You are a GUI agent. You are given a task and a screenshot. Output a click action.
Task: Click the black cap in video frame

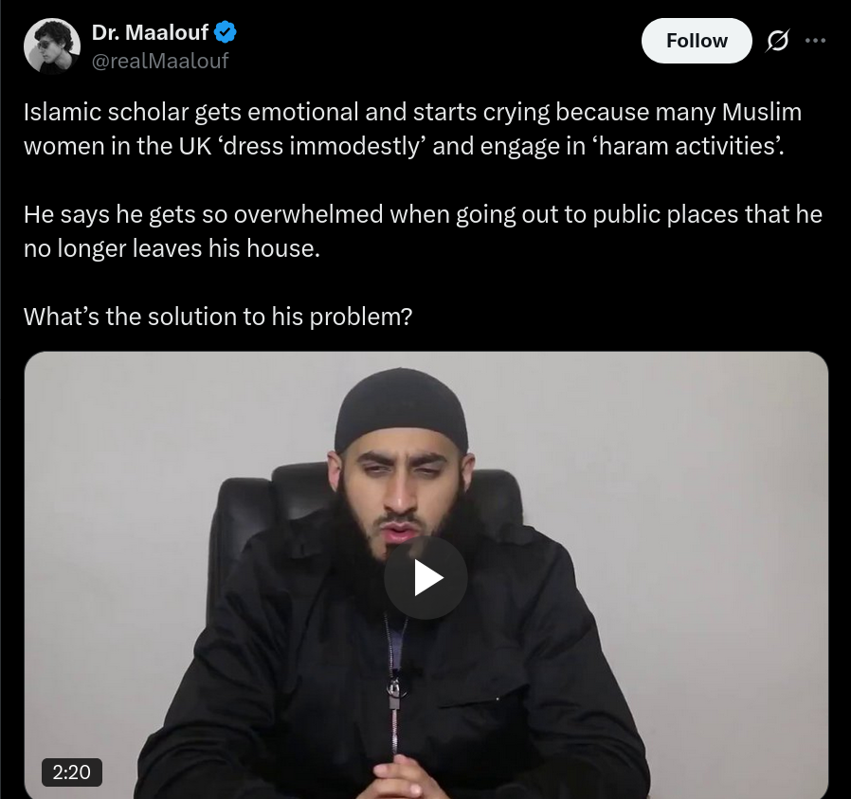[401, 409]
